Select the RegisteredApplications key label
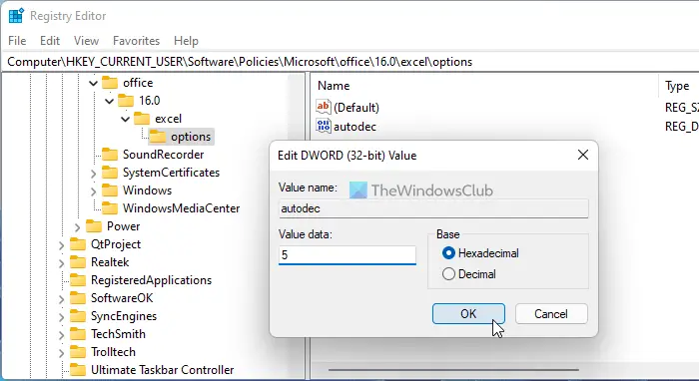Viewport: 699px width, 381px height. point(151,280)
